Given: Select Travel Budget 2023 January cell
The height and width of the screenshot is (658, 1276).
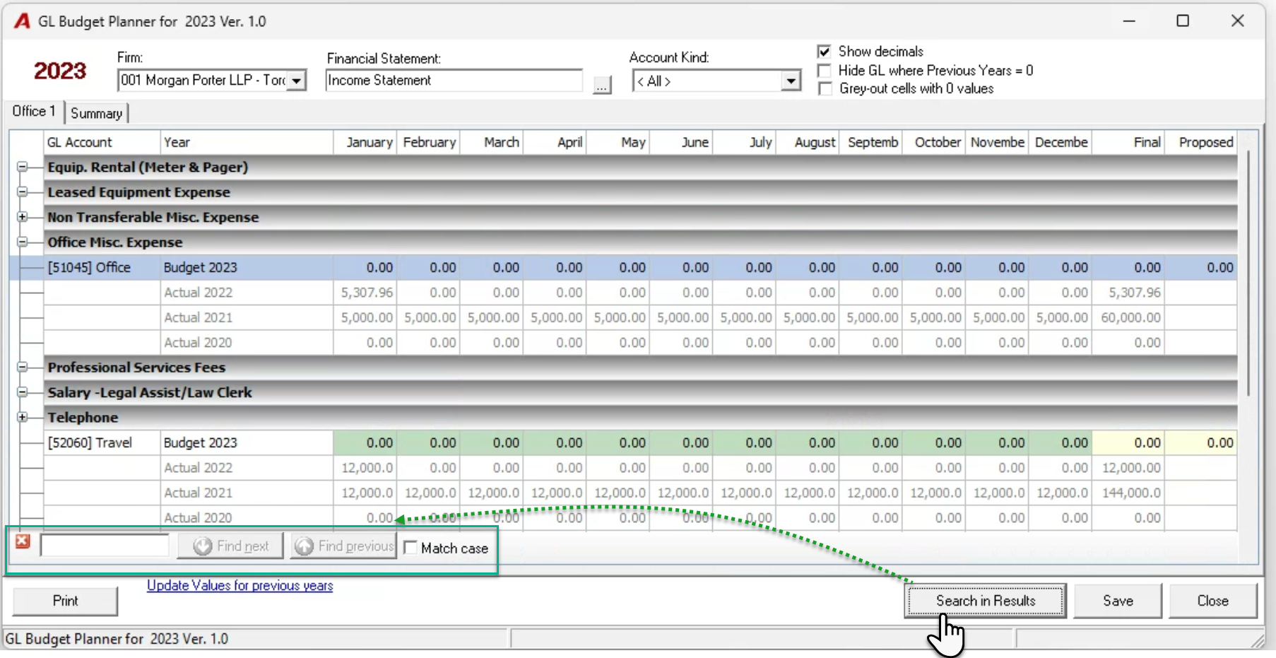Looking at the screenshot, I should tap(365, 443).
